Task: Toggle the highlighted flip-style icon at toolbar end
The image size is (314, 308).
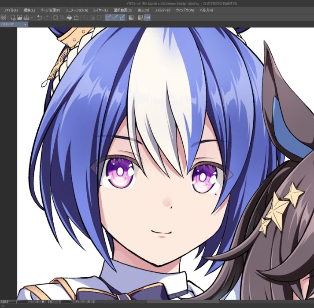Action: click(x=147, y=18)
